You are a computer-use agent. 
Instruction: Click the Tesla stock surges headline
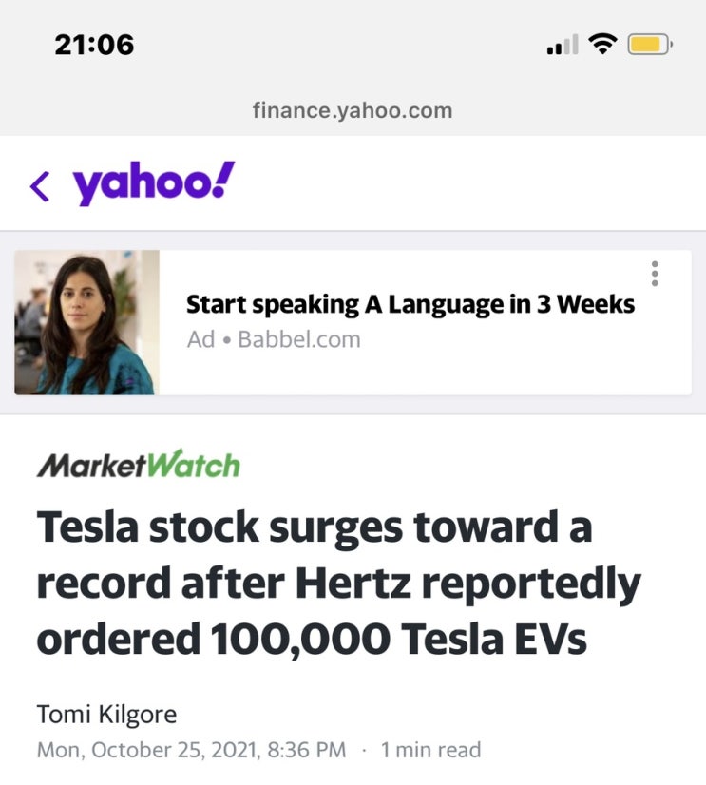click(339, 583)
